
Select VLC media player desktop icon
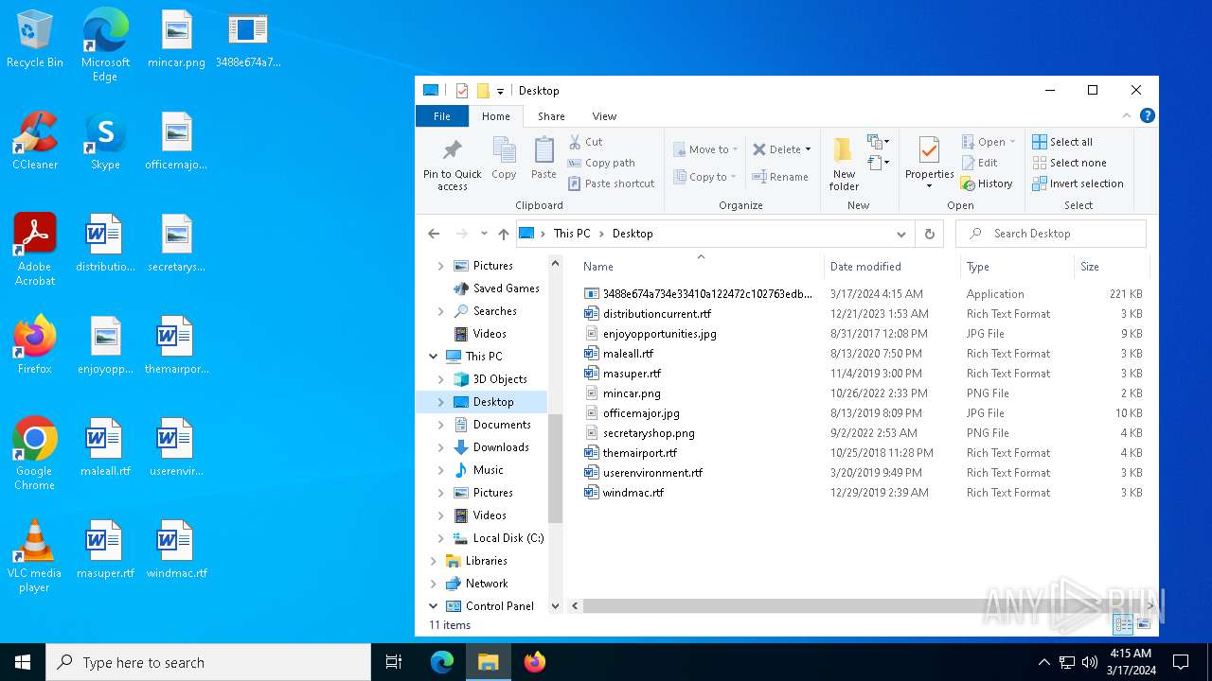click(34, 556)
